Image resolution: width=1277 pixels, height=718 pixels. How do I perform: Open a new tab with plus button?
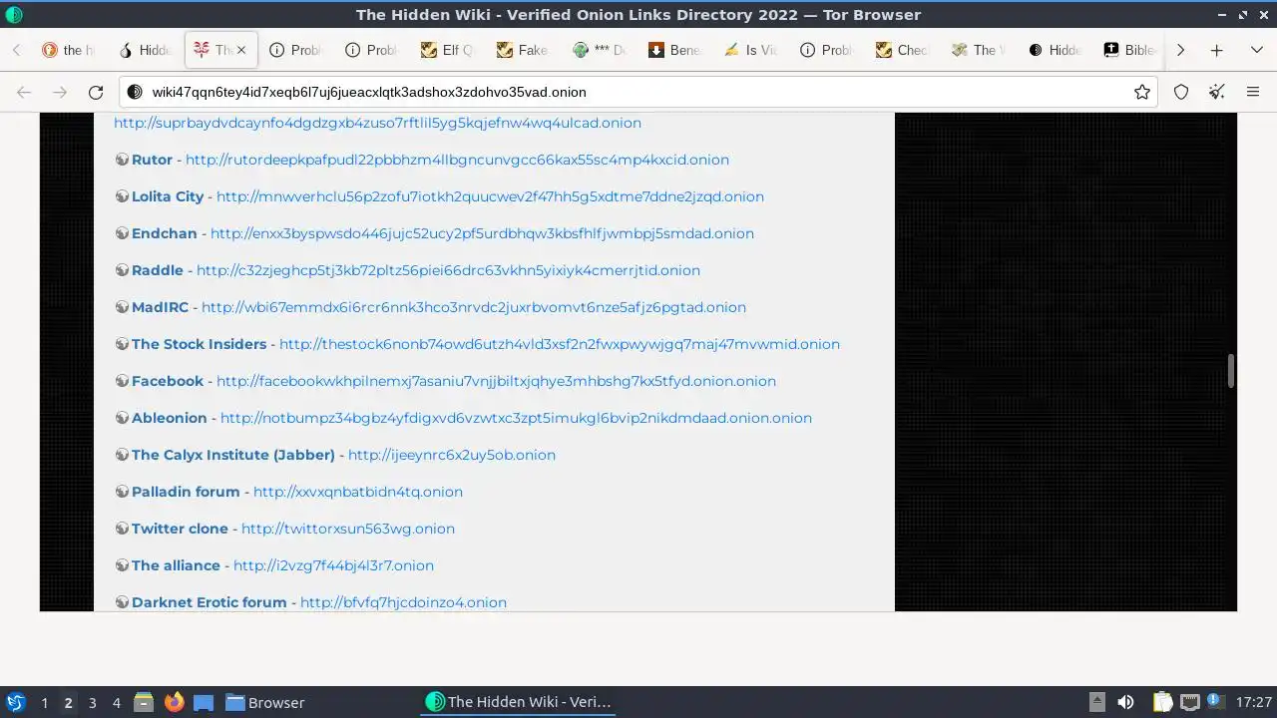pos(1216,50)
